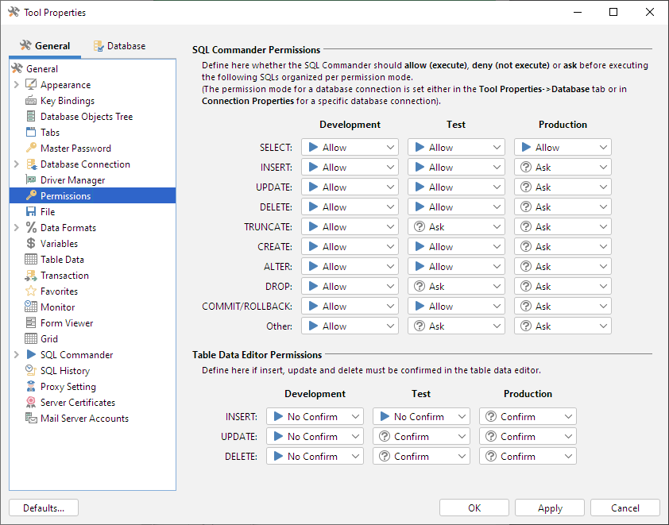Click the File floppy disk icon
This screenshot has width=669, height=525.
click(31, 212)
